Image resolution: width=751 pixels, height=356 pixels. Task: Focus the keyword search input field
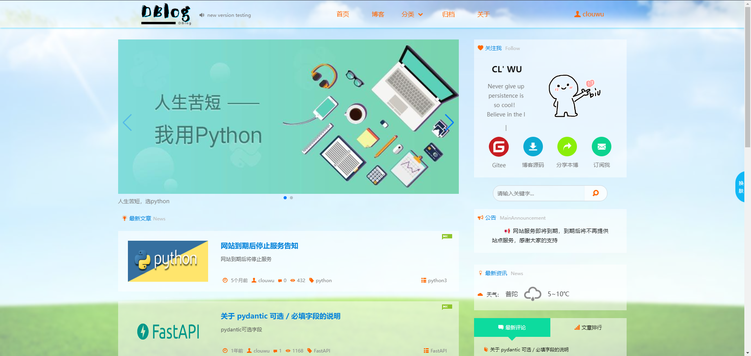point(539,193)
